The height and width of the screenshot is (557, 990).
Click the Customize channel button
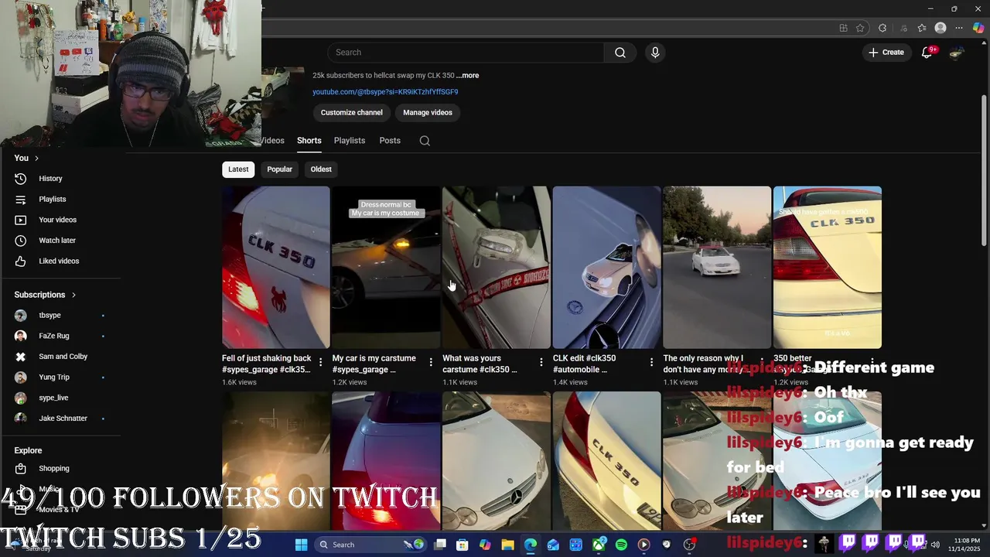click(352, 113)
